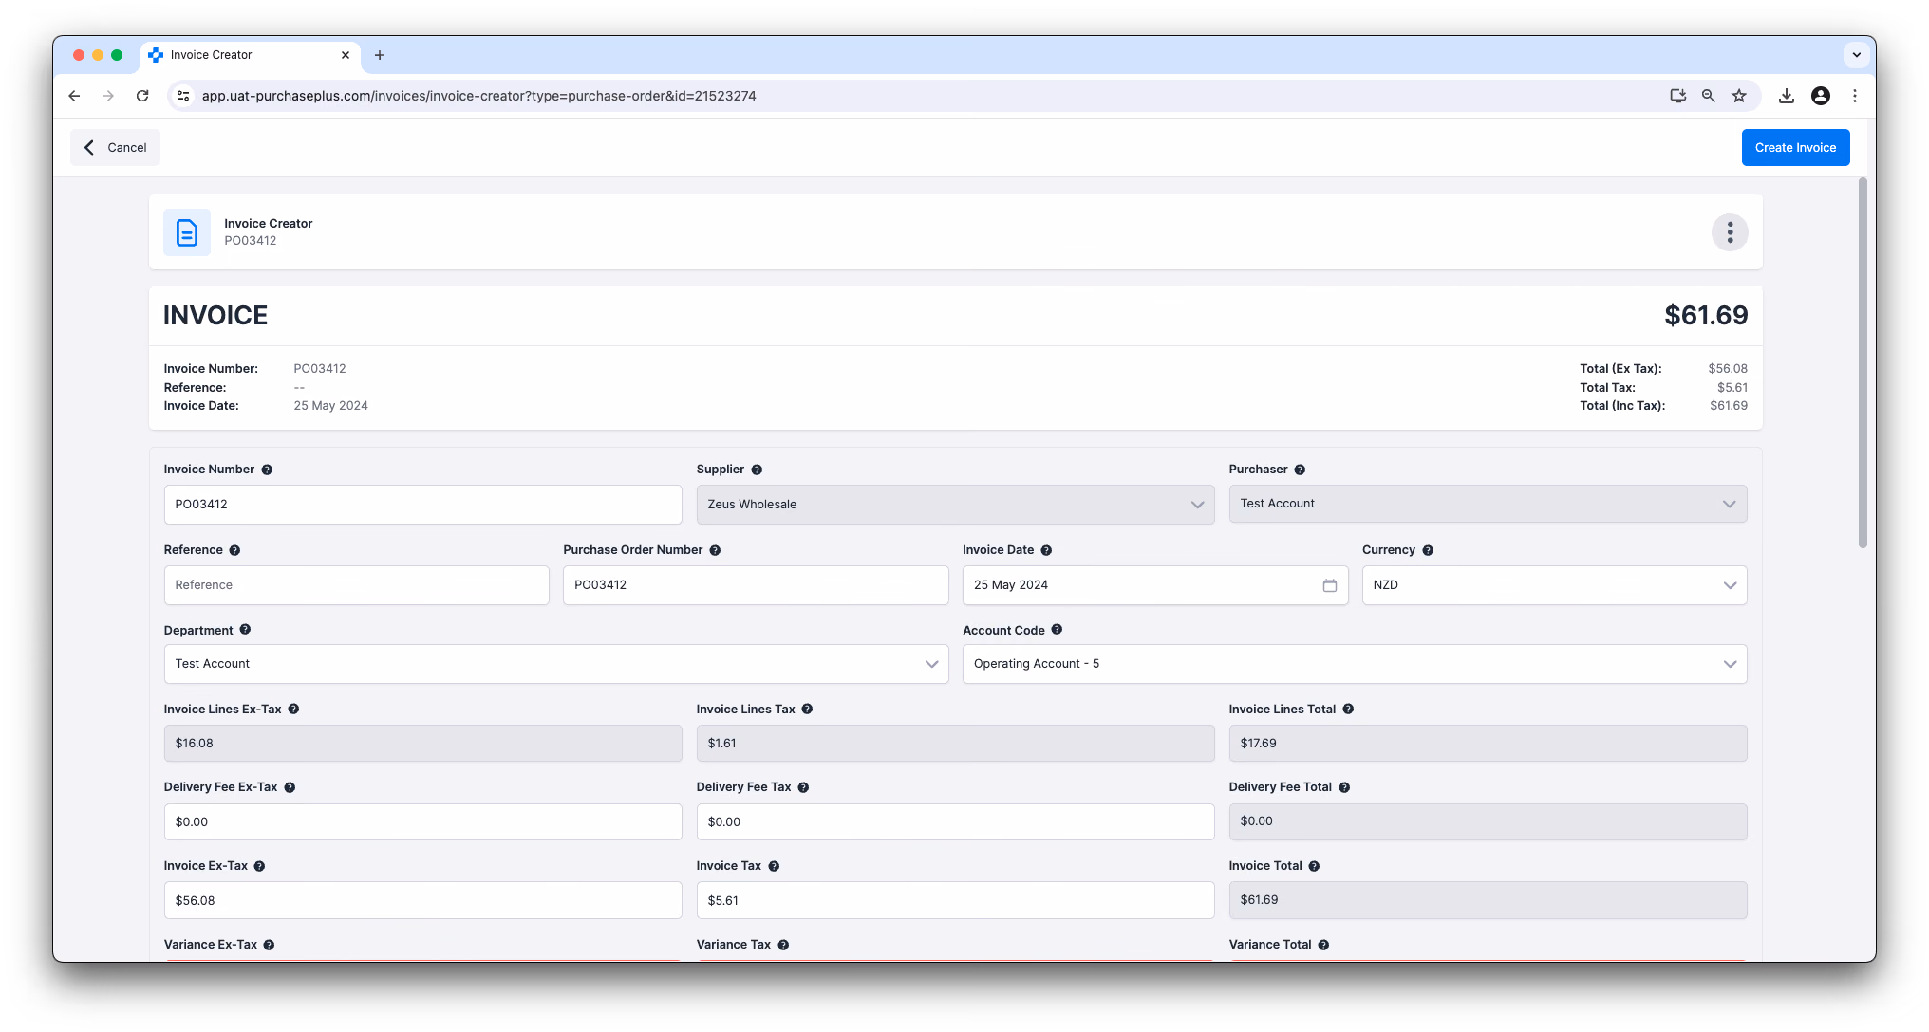Click the Create Invoice button
Image resolution: width=1929 pixels, height=1032 pixels.
1795,148
